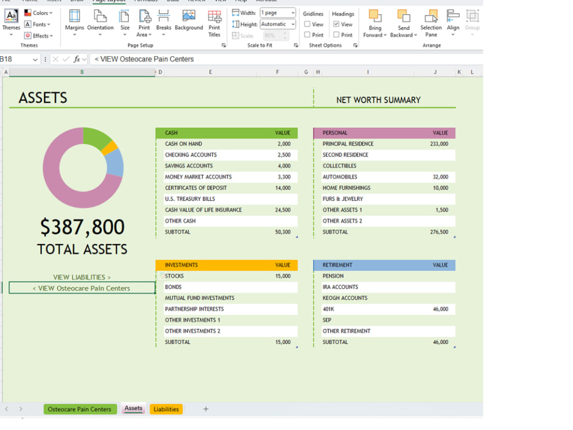Open Sheet Options dialog launcher
573x430 pixels.
tap(355, 45)
